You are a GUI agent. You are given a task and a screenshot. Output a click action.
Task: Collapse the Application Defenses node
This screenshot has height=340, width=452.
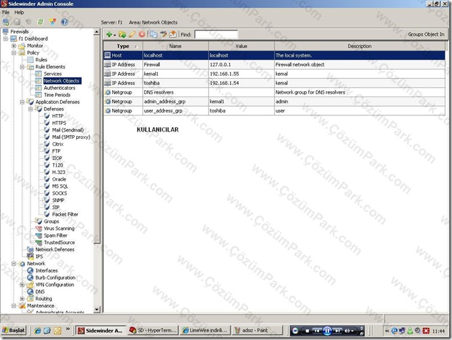coord(22,102)
